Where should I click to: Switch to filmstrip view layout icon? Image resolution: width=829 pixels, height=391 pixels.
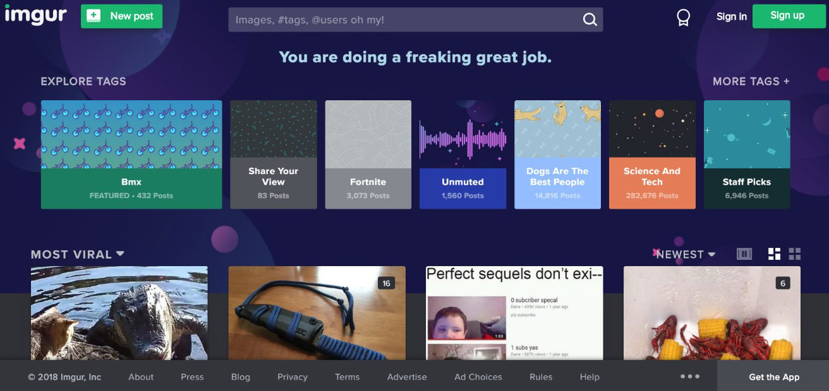click(744, 254)
